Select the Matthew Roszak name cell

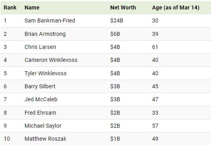(46, 139)
